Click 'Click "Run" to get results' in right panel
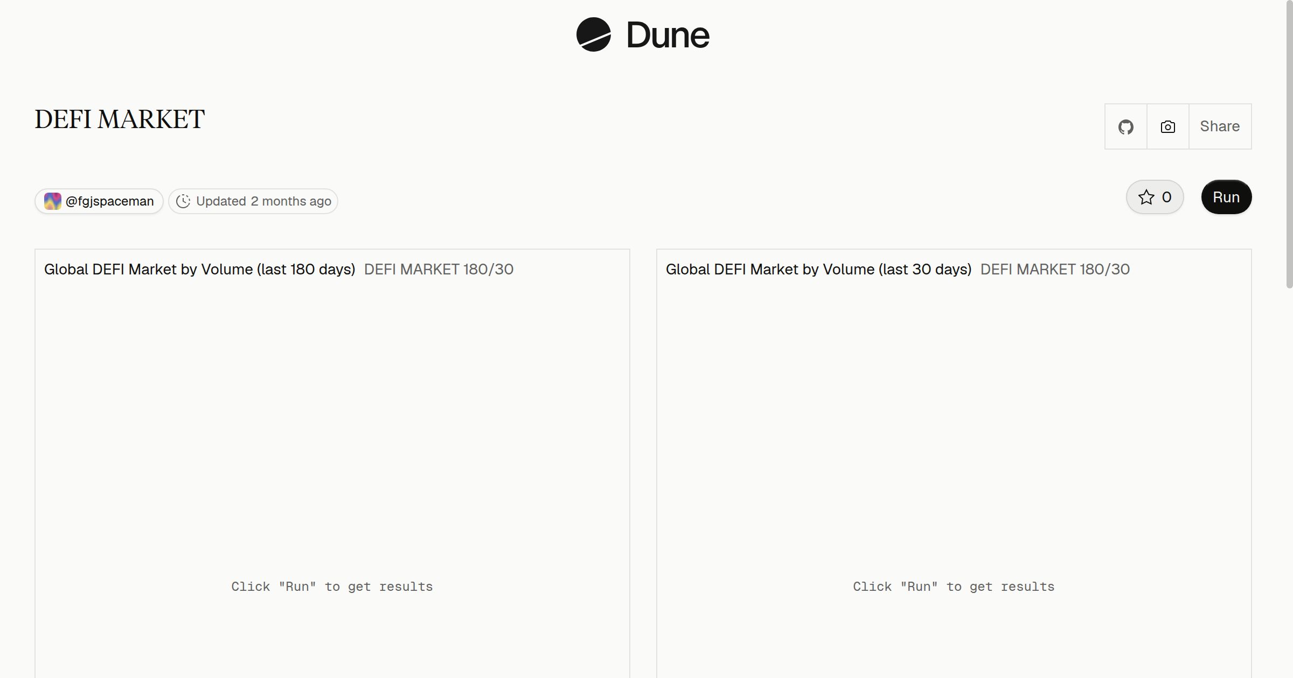Viewport: 1293px width, 678px height. [954, 587]
